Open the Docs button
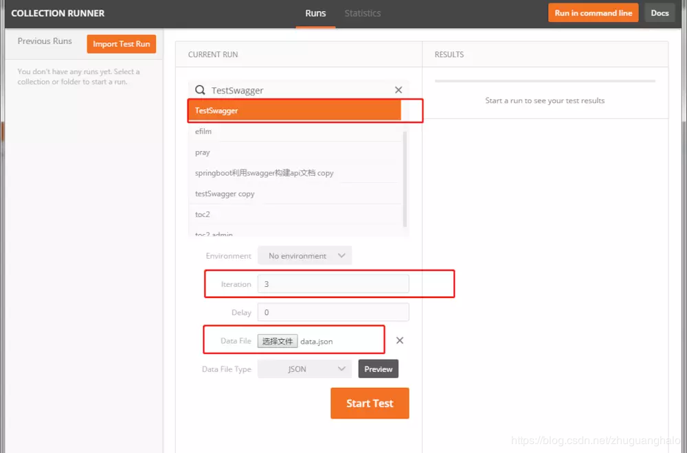Screen dimensions: 687x453 (660, 12)
